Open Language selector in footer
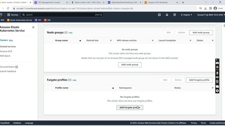This screenshot has width=225, height=126. click(x=29, y=123)
